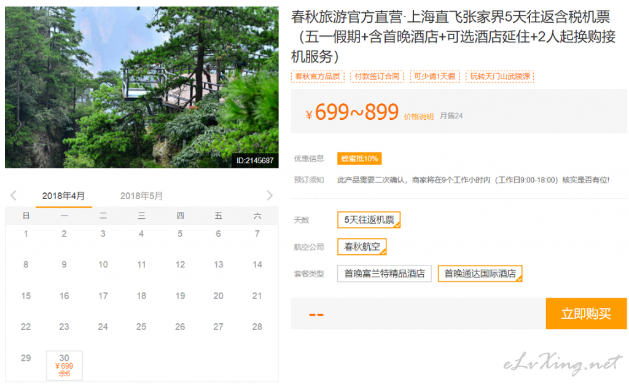The image size is (629, 384).
Task: Click calendar date 12 in April
Action: (x=180, y=264)
